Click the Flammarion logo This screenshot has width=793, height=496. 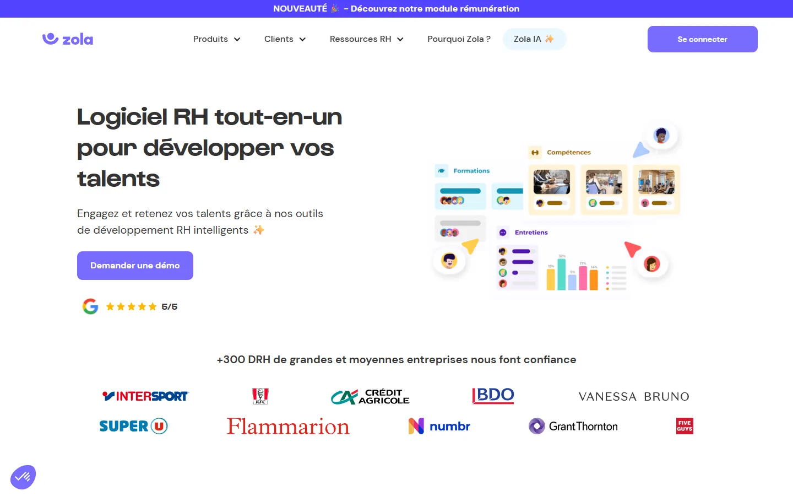coord(288,426)
